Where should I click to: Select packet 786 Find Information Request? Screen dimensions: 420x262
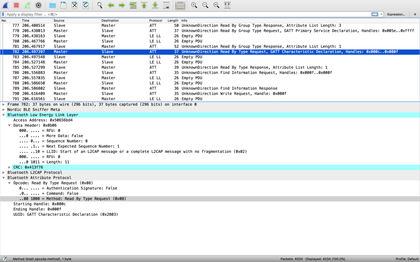click(210, 73)
